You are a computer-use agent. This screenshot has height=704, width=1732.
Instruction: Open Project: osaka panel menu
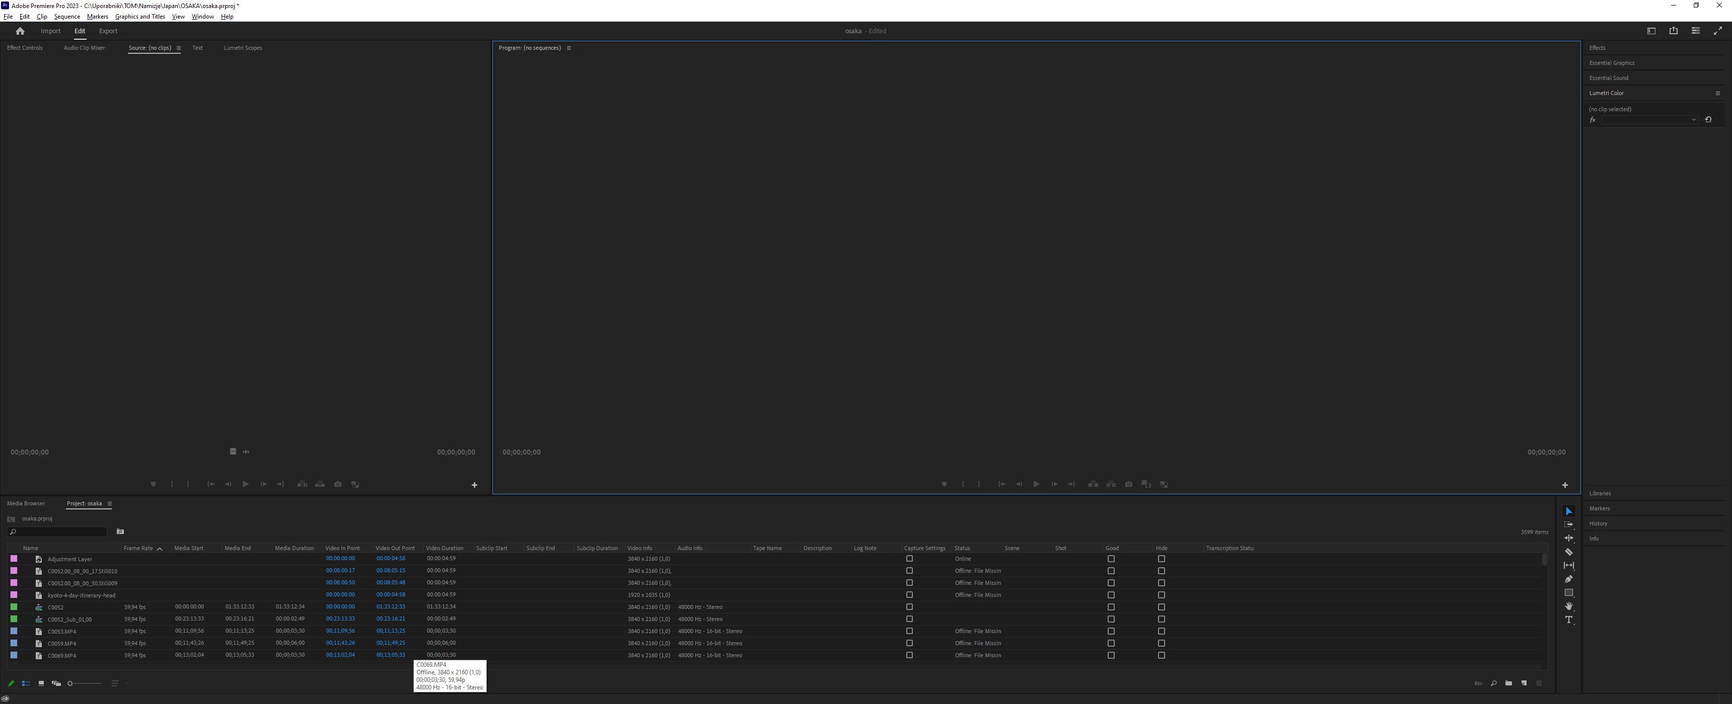pos(110,504)
